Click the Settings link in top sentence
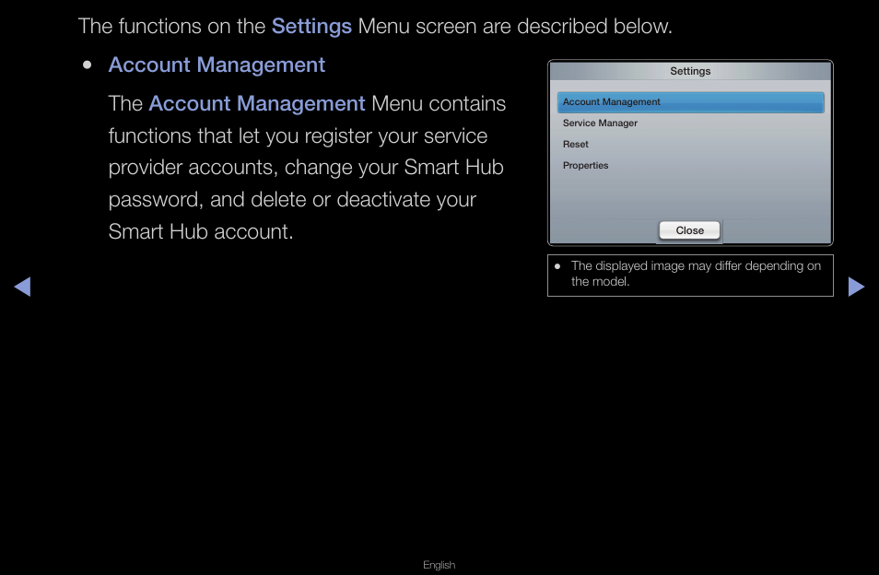The height and width of the screenshot is (575, 879). pos(311,27)
